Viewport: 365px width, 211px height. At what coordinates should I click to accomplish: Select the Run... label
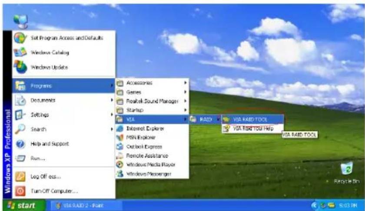pos(38,159)
